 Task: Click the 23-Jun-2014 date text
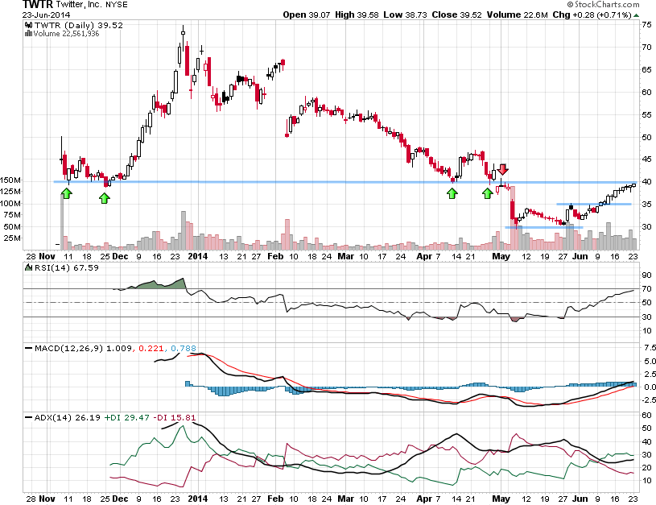point(46,15)
